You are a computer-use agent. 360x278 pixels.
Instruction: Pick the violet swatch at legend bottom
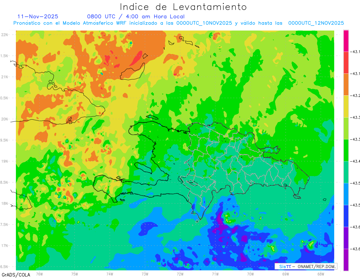346,260
